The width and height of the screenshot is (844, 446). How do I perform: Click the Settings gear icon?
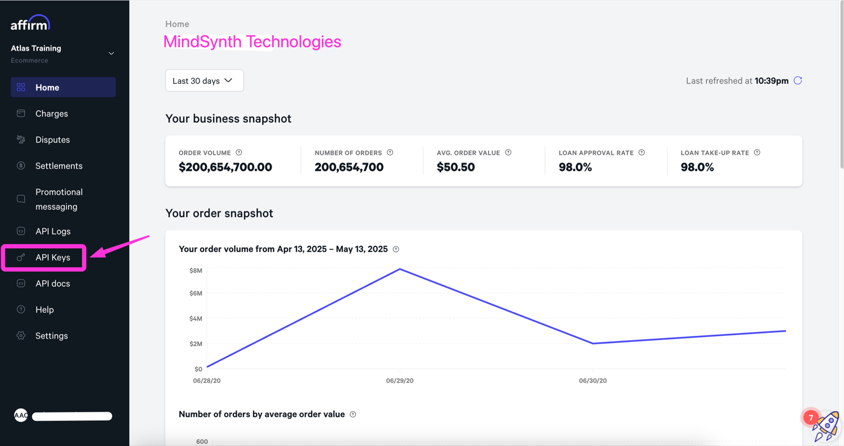pyautogui.click(x=21, y=336)
